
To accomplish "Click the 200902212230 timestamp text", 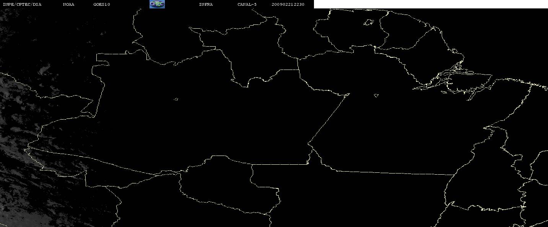I will (x=288, y=5).
